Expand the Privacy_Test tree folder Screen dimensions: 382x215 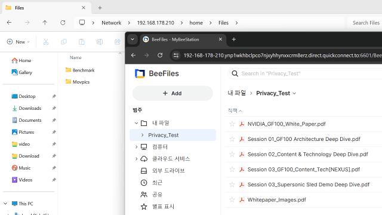point(143,135)
